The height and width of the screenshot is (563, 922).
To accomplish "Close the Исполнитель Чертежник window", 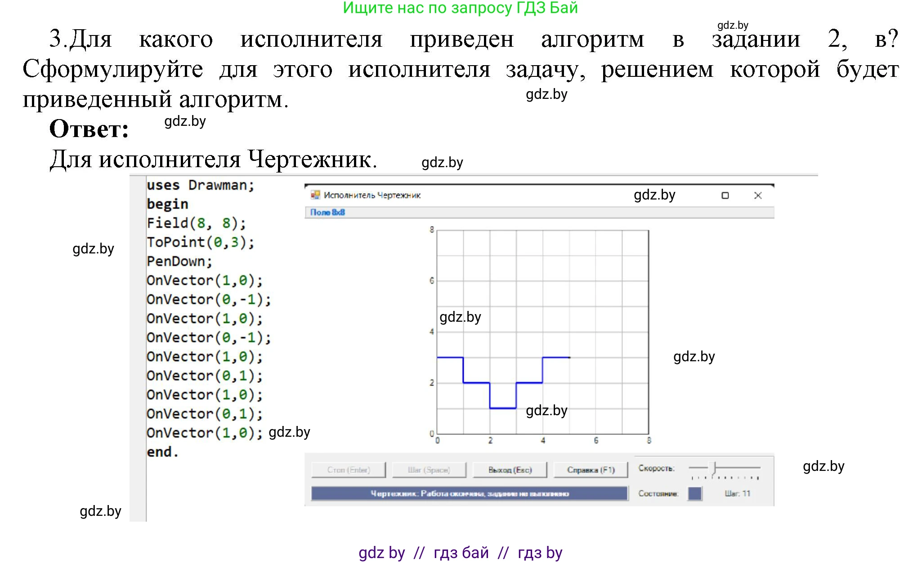I will (758, 195).
